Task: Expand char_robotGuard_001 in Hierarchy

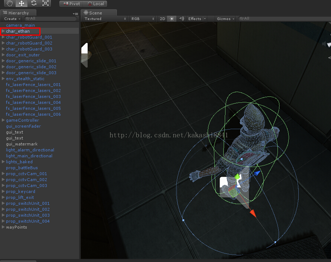Action: click(3, 37)
